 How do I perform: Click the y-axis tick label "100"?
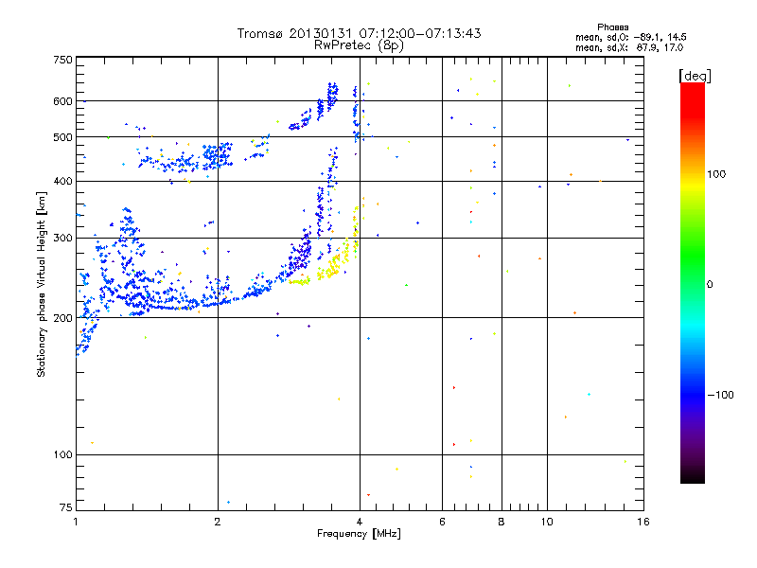coord(62,455)
